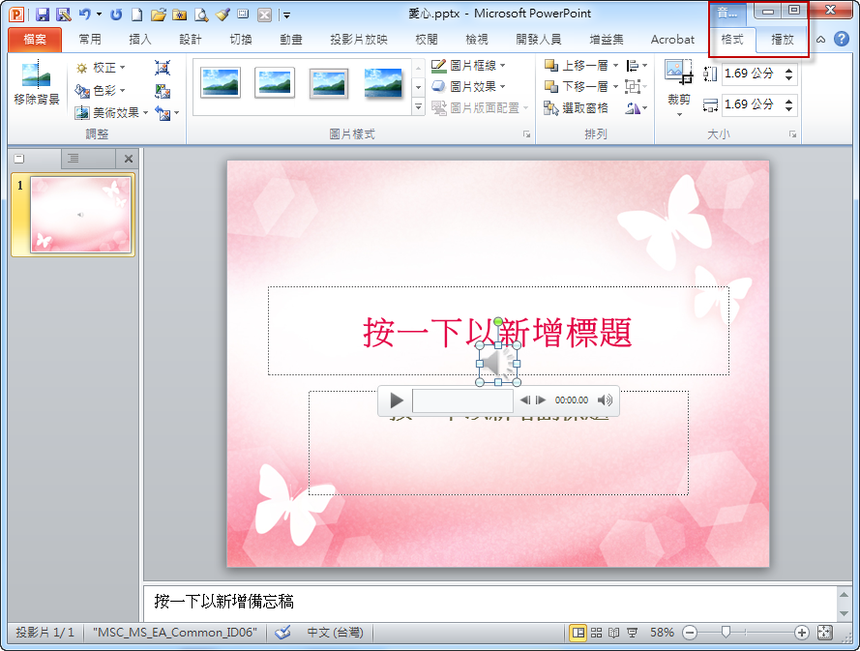Click the audio move back button

[x=525, y=399]
